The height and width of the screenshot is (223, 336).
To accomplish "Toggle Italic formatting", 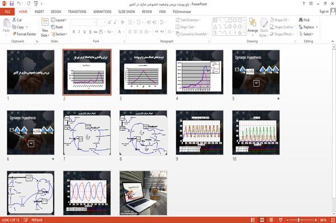I will pos(79,32).
